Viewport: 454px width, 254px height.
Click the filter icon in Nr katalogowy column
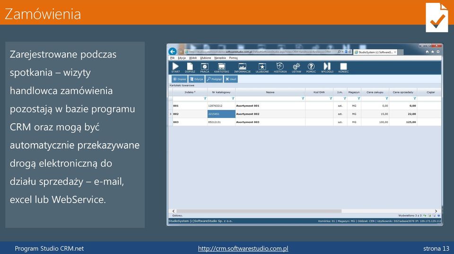pyautogui.click(x=233, y=99)
